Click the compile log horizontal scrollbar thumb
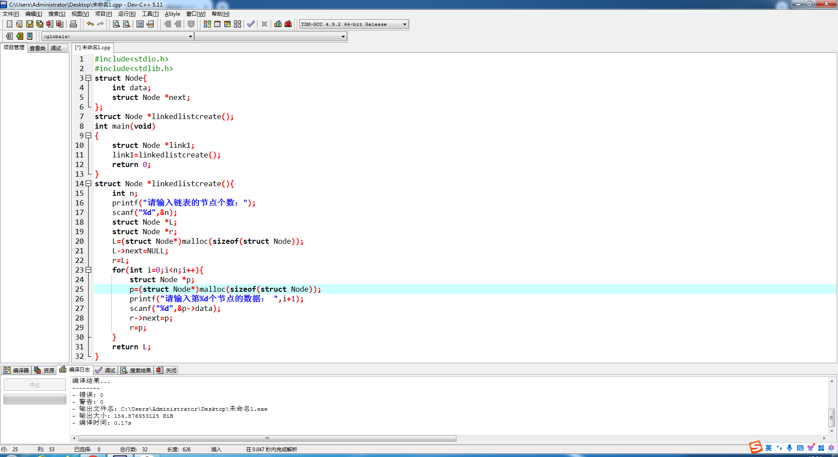The width and height of the screenshot is (838, 457). [268, 438]
